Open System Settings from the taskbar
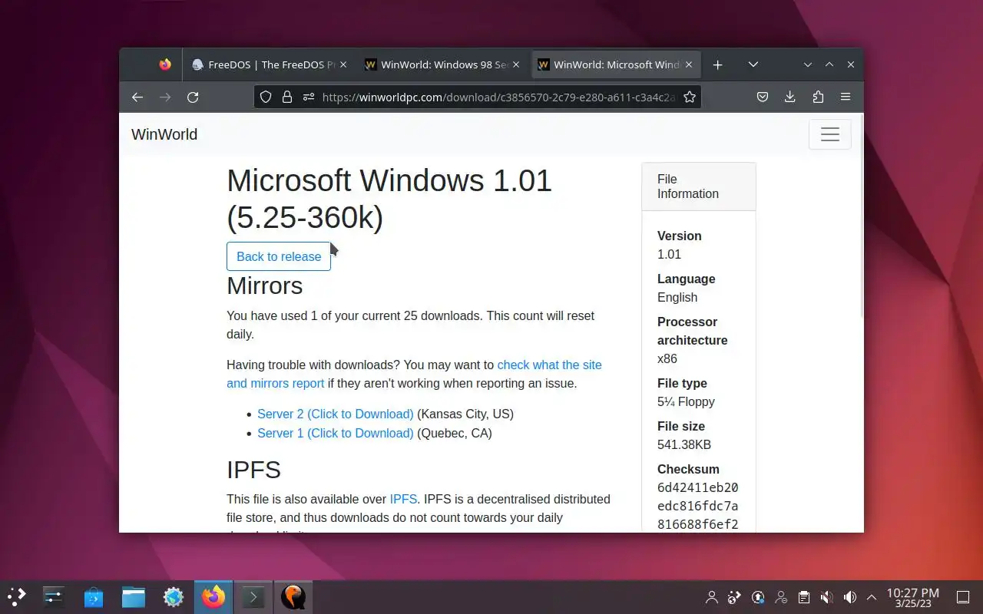The width and height of the screenshot is (983, 614). (54, 596)
